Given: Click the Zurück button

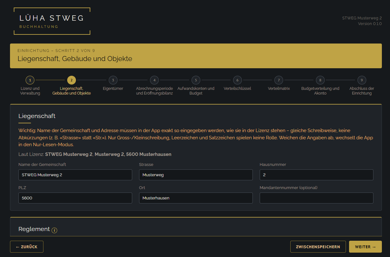Looking at the screenshot, I should (x=27, y=247).
